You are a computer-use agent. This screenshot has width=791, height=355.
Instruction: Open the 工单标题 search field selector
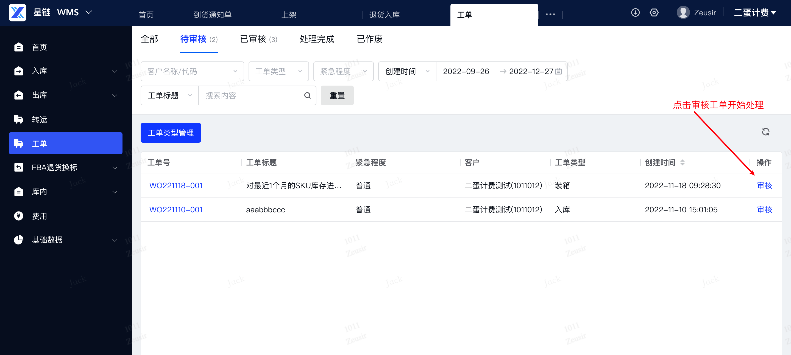coord(170,96)
